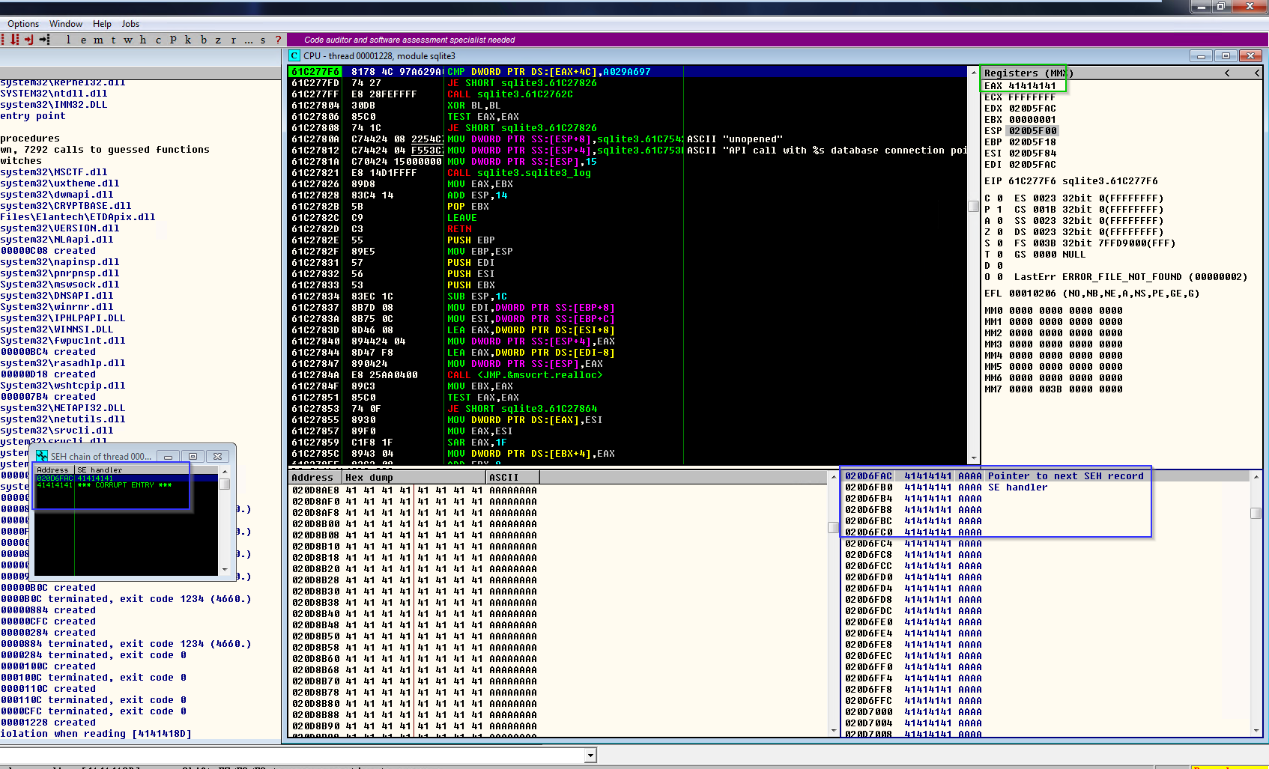This screenshot has height=769, width=1269.
Task: Open the Options menu
Action: coord(23,24)
